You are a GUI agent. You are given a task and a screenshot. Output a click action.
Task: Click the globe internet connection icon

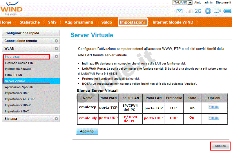208,11
